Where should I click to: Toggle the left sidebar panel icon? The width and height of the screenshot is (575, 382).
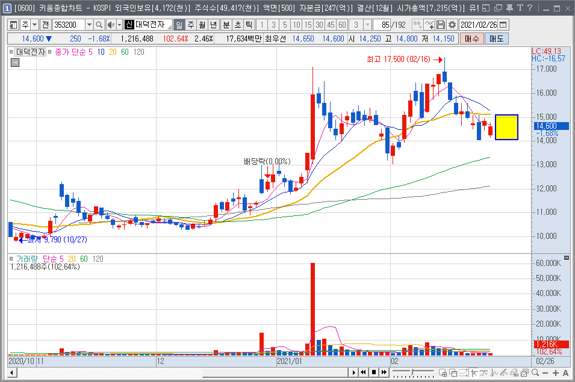point(14,25)
